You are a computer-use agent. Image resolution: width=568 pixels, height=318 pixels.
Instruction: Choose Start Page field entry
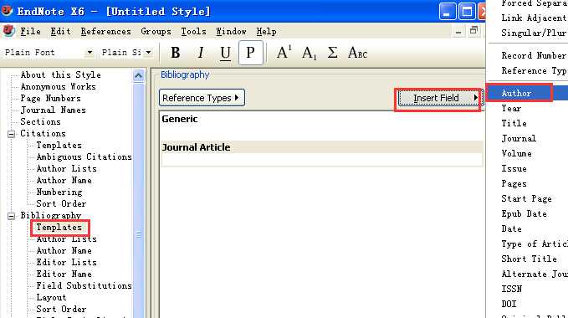coord(527,199)
